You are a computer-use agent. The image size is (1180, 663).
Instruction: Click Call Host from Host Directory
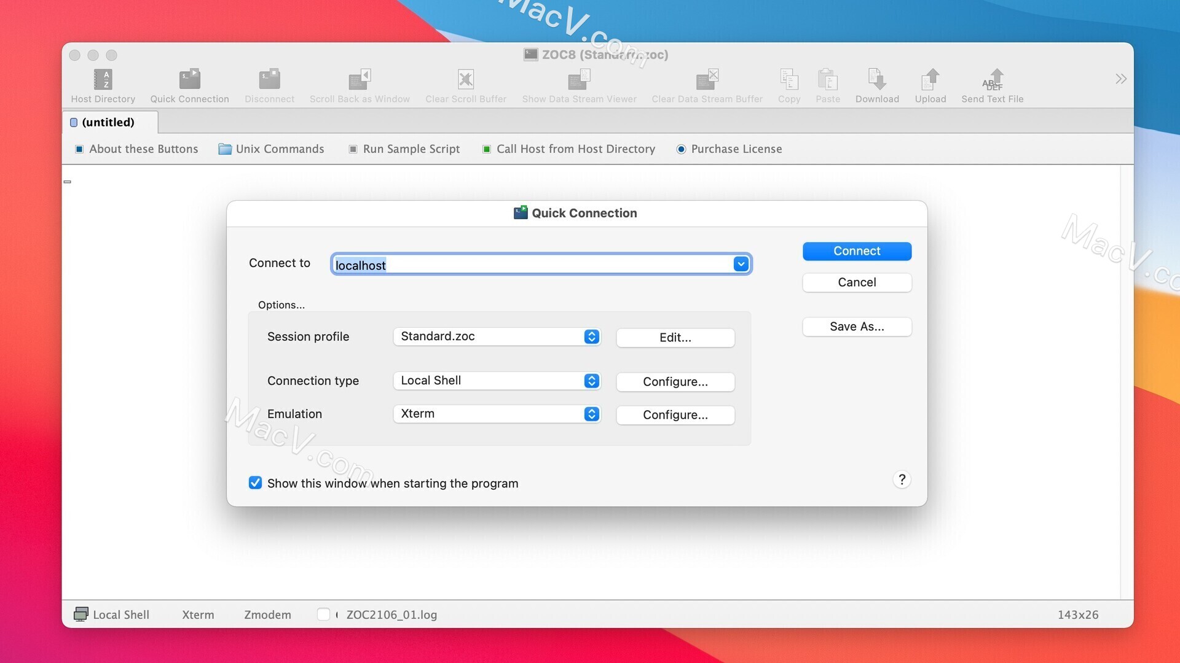(x=568, y=149)
